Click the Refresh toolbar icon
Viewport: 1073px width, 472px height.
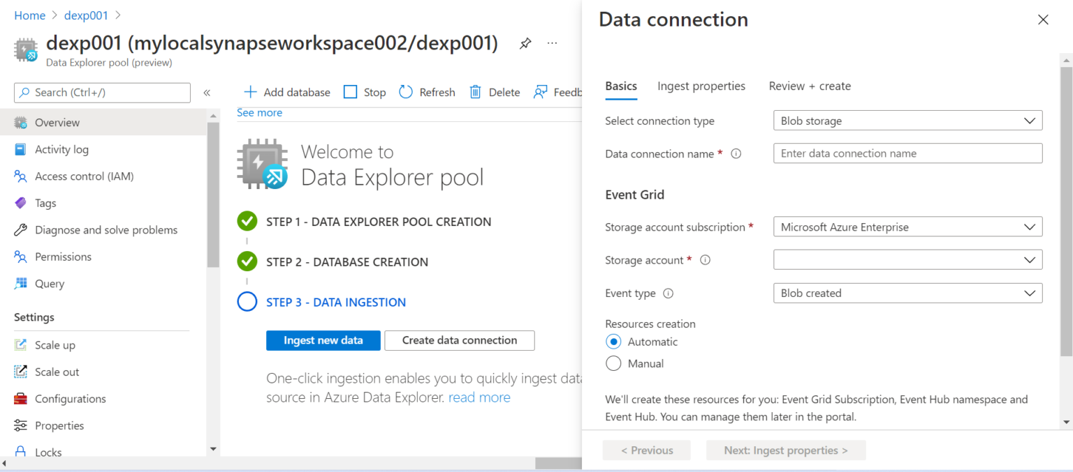click(406, 92)
